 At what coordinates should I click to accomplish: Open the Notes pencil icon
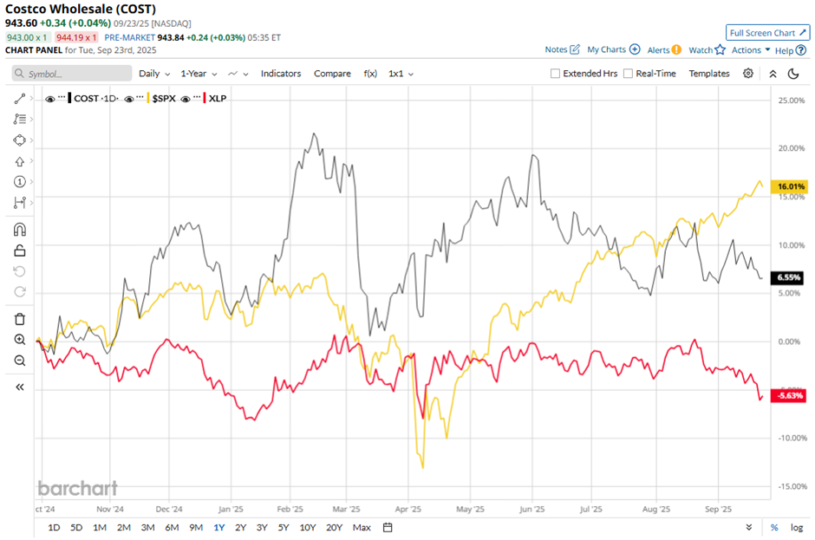pos(575,49)
